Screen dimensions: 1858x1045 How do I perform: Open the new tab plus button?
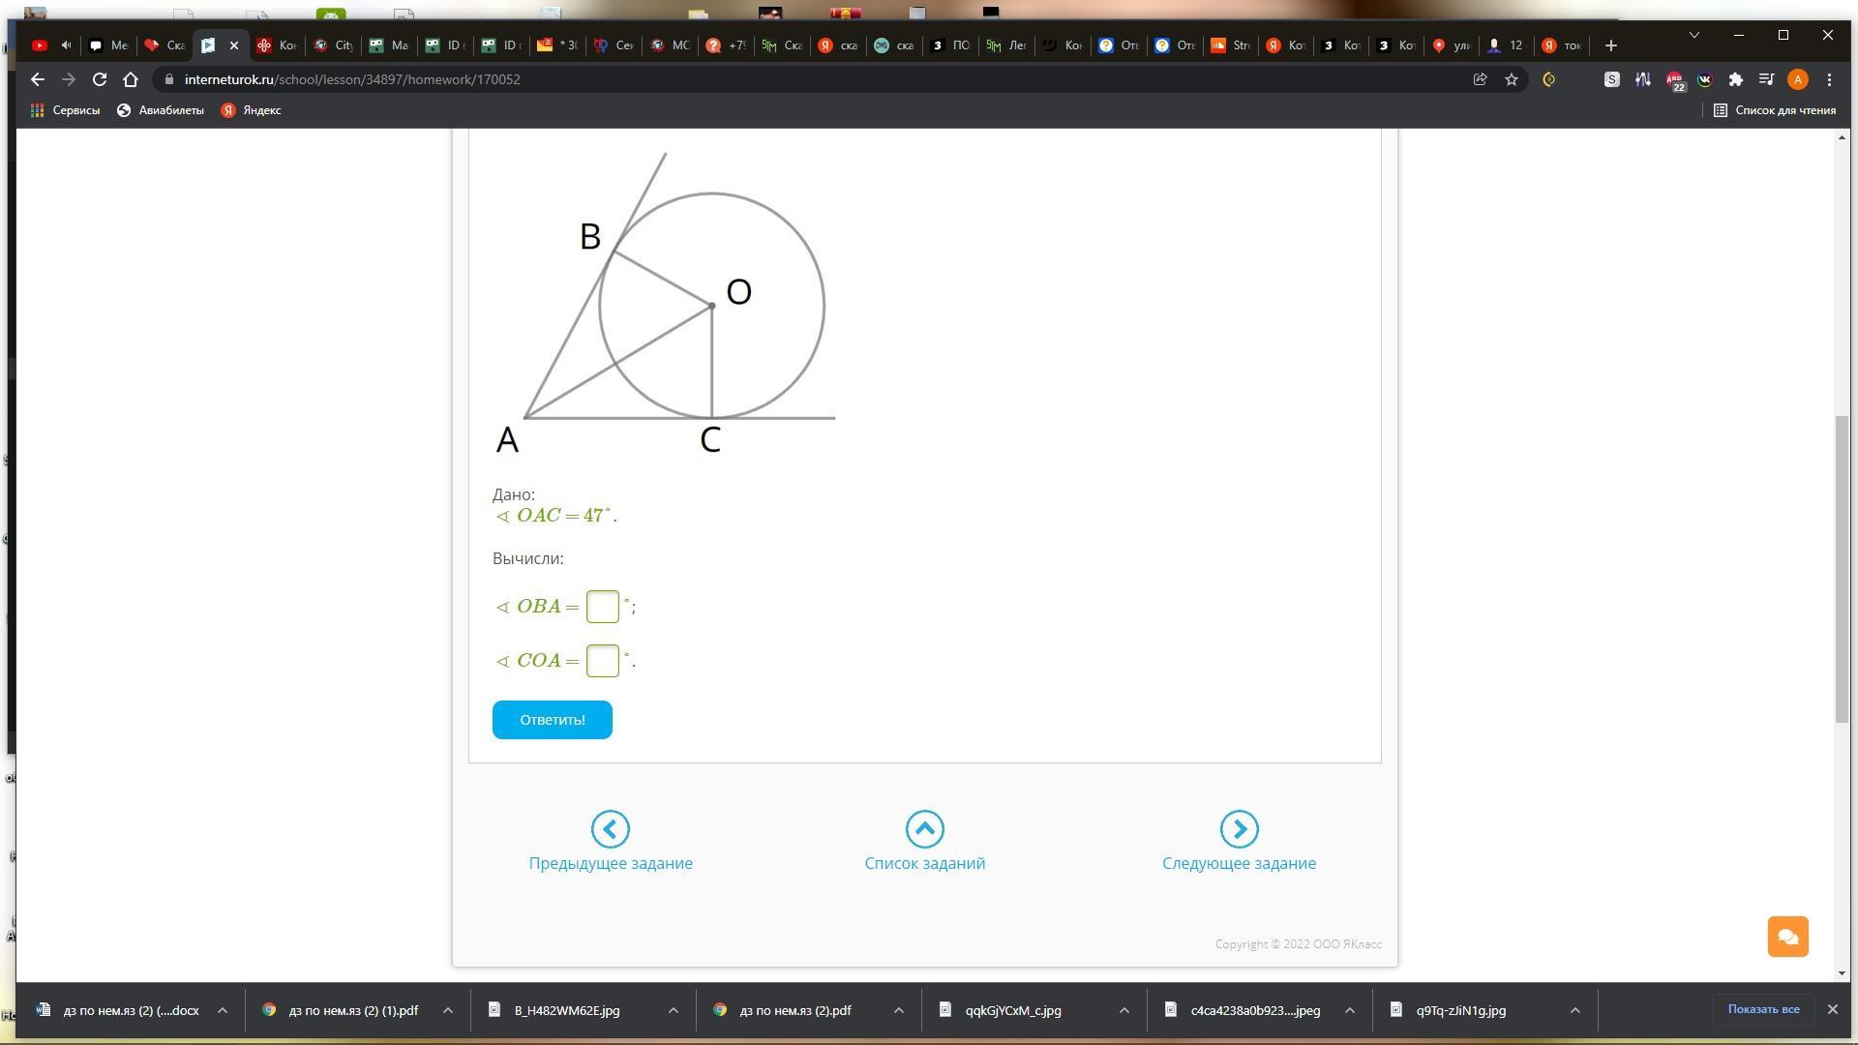[x=1610, y=45]
